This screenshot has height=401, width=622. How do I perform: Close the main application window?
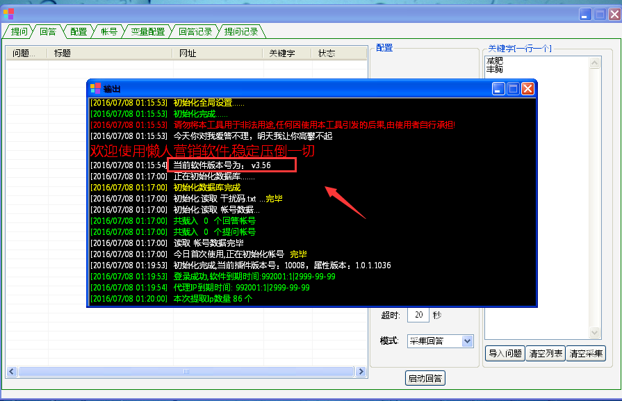click(614, 15)
